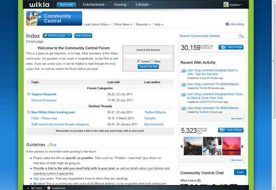Click the icon beside TK-999/Rollback by Godisme
The width and height of the screenshot is (276, 190).
click(183, 108)
